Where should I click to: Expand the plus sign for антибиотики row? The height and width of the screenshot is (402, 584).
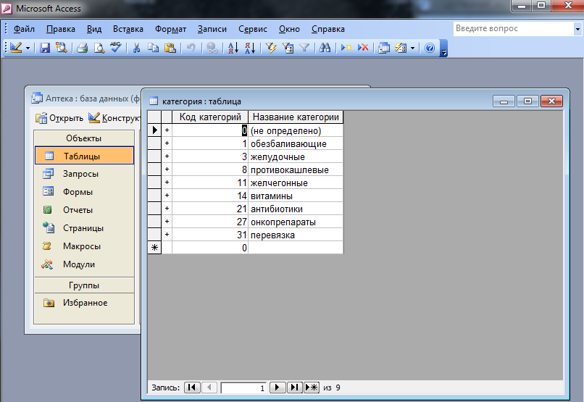click(167, 209)
